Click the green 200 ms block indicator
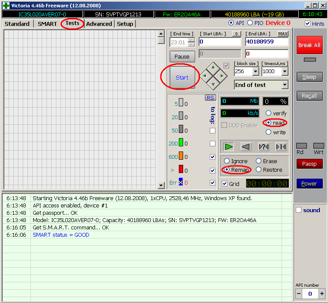 (181, 142)
